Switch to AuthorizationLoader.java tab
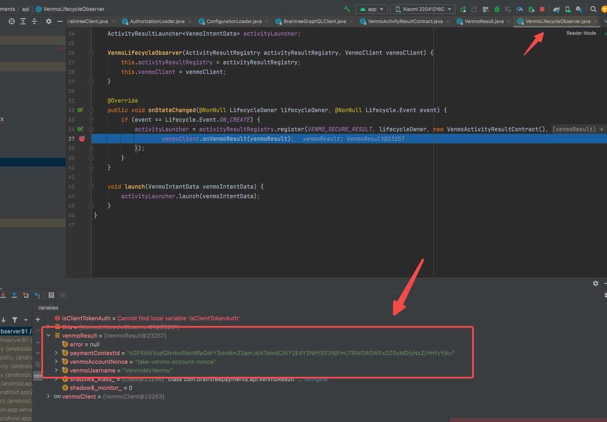 157,21
